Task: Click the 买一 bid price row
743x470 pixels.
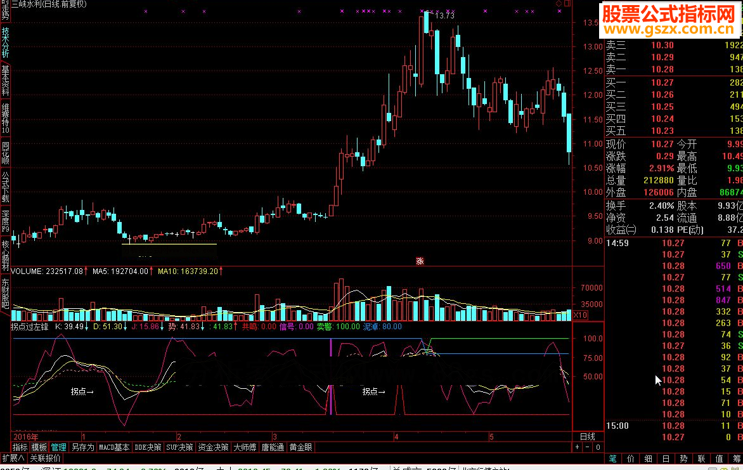Action: click(674, 82)
